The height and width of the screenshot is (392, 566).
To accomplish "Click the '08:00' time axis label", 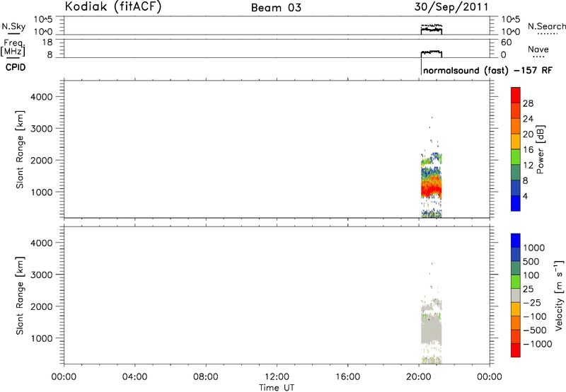I will pos(206,377).
